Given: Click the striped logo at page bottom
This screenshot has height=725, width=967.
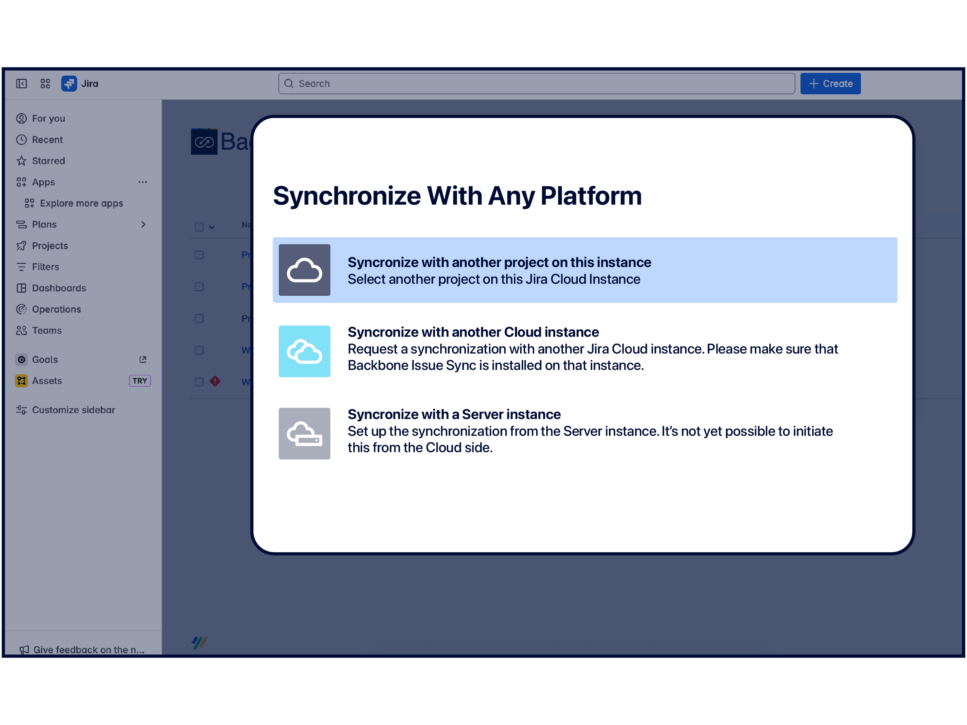Looking at the screenshot, I should tap(199, 642).
